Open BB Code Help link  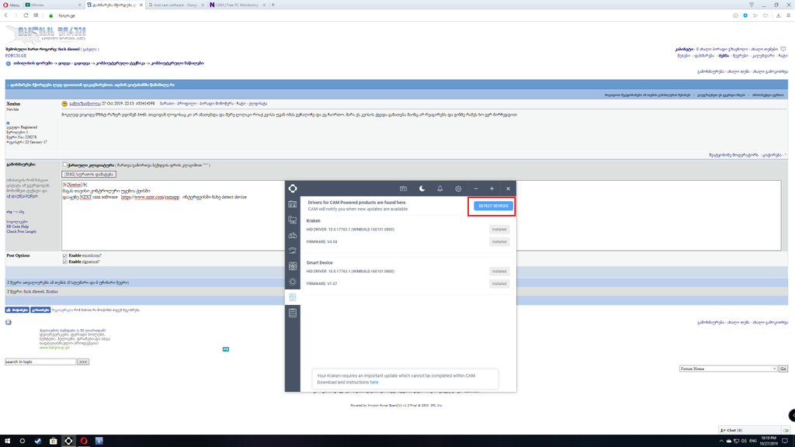[x=17, y=227]
